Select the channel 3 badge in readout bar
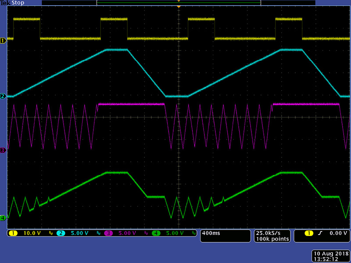Viewport: 351px width, 263px height. point(108,233)
